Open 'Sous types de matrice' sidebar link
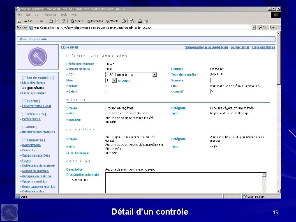 pyautogui.click(x=39, y=187)
